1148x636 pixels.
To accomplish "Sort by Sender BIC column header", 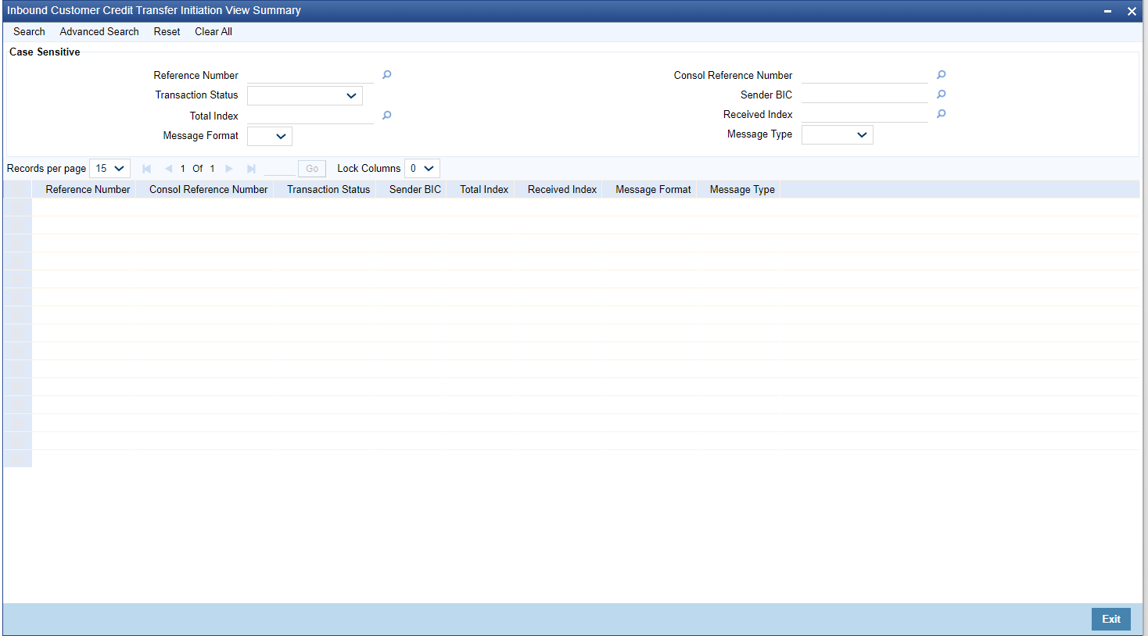I will pyautogui.click(x=415, y=190).
